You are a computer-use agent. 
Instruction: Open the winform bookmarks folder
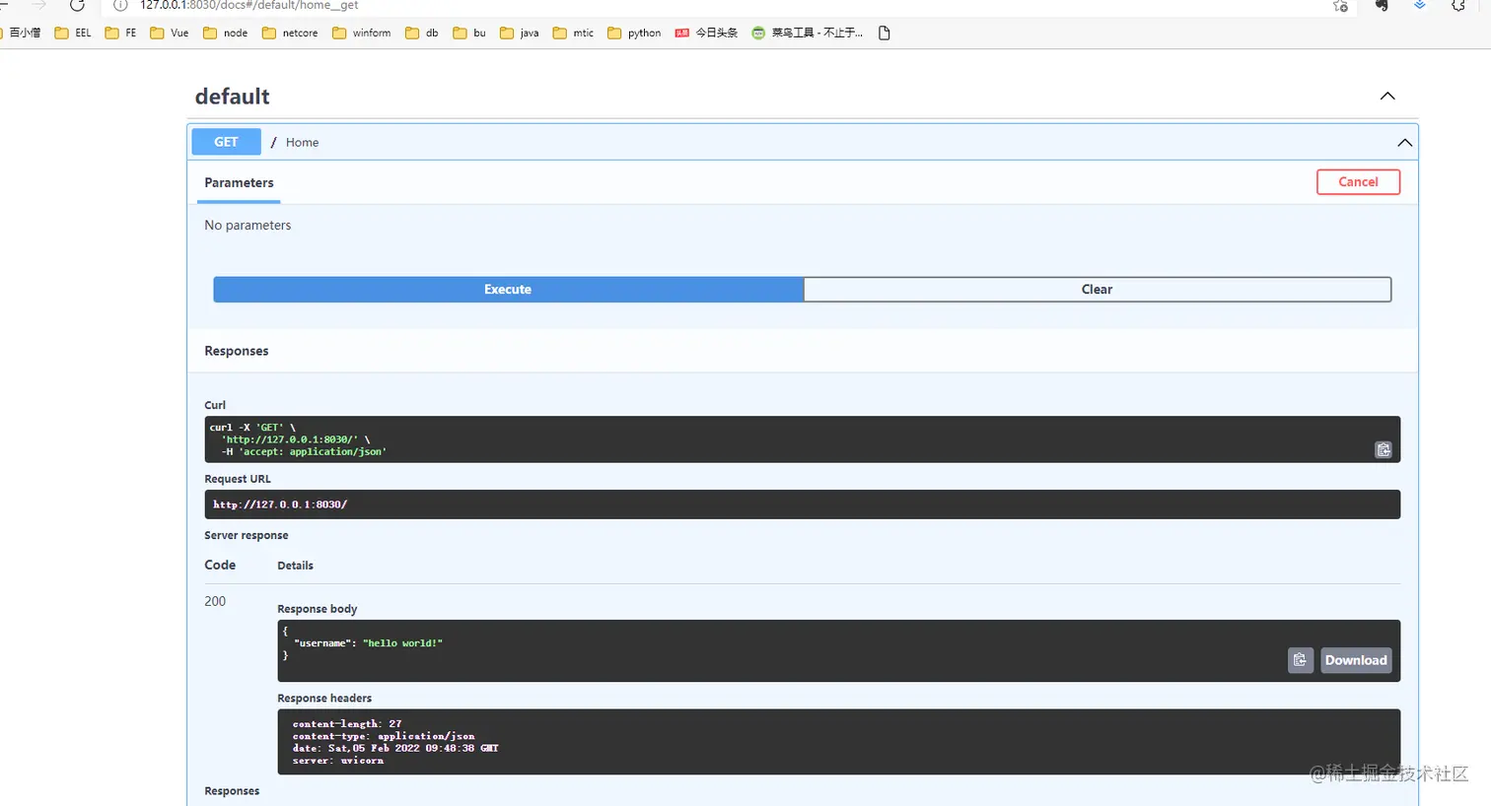click(362, 33)
